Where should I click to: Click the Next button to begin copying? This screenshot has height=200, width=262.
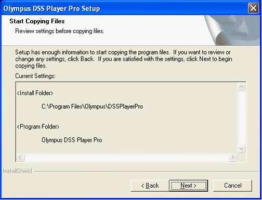point(188,185)
